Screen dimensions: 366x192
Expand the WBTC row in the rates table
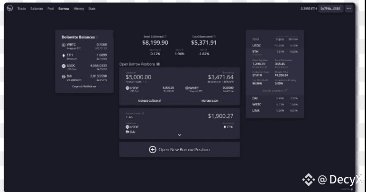[x=274, y=105]
